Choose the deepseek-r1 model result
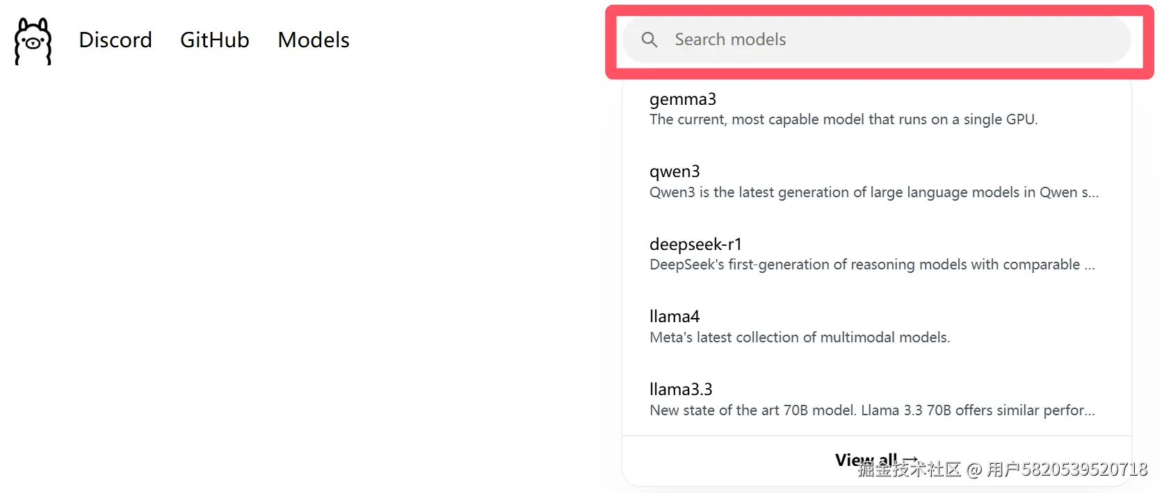The image size is (1162, 493). (695, 244)
